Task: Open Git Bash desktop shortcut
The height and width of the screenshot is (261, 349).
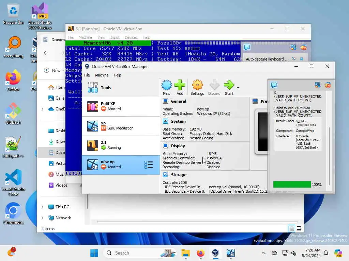Action: 13,114
